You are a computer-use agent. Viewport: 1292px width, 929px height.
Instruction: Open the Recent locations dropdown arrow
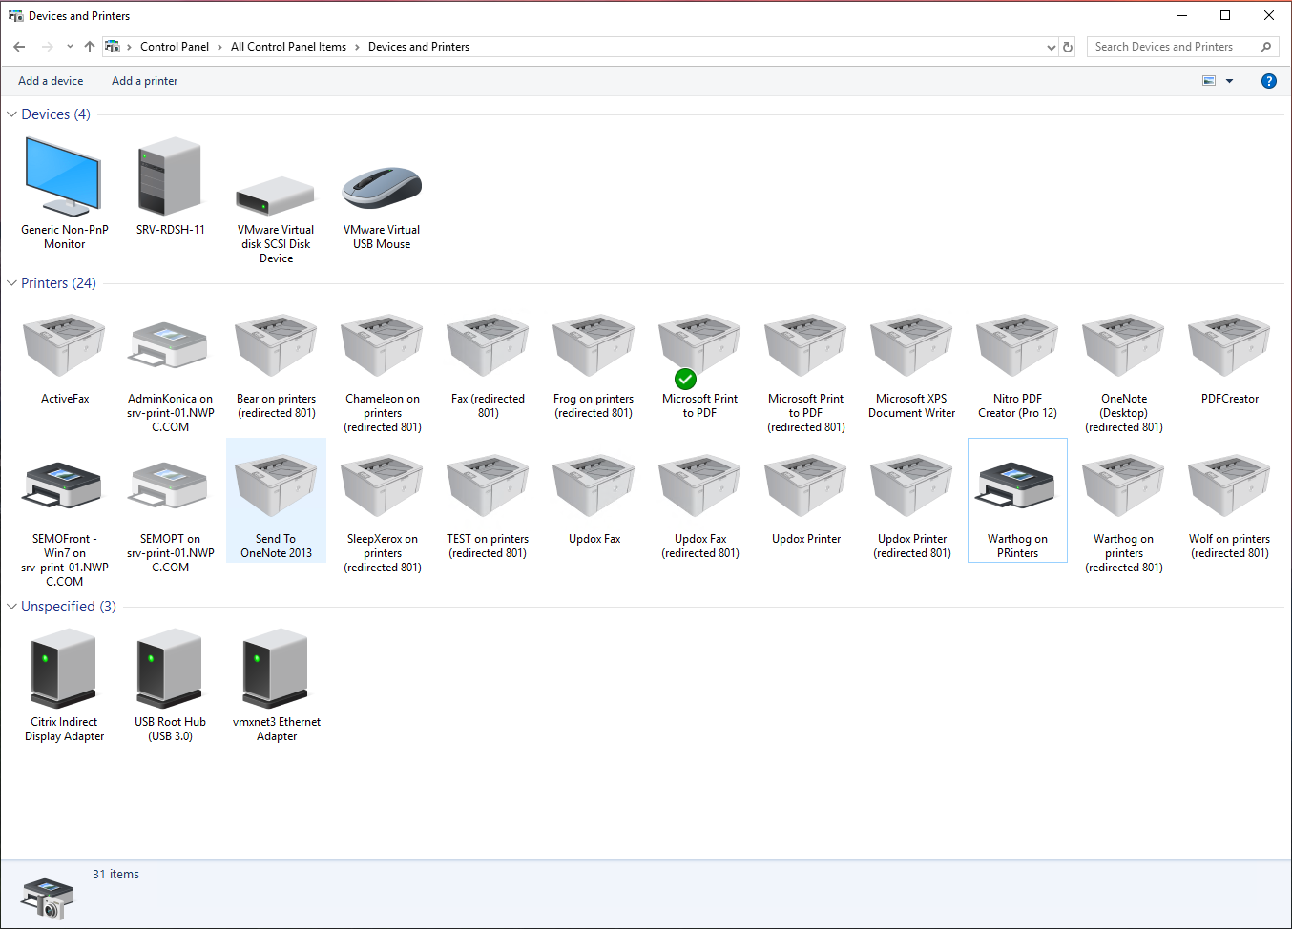(x=70, y=47)
